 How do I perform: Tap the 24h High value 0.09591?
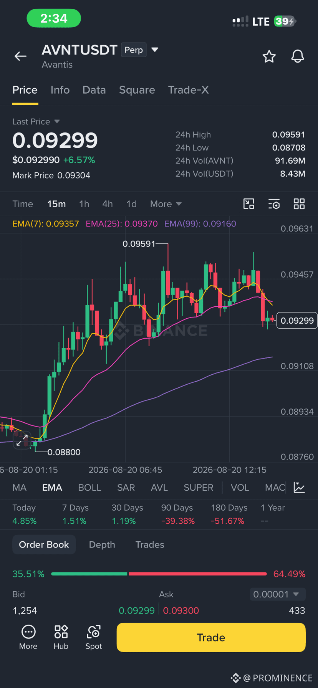click(x=289, y=135)
